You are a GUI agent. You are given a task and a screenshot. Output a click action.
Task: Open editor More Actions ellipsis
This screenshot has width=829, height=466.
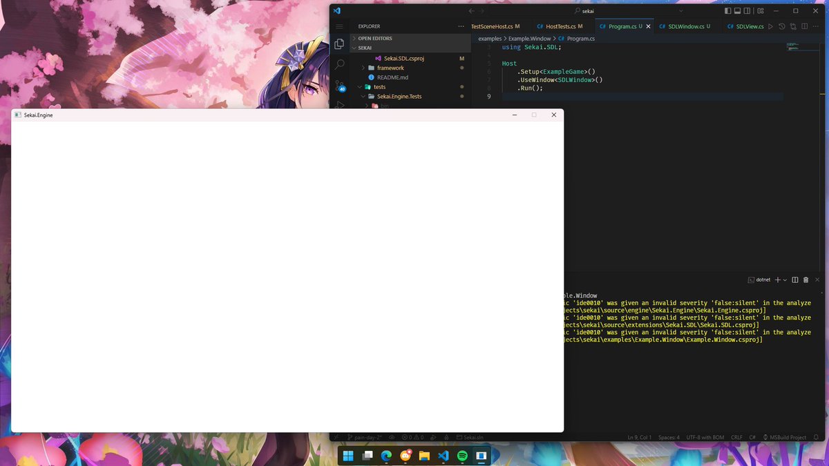(x=816, y=26)
